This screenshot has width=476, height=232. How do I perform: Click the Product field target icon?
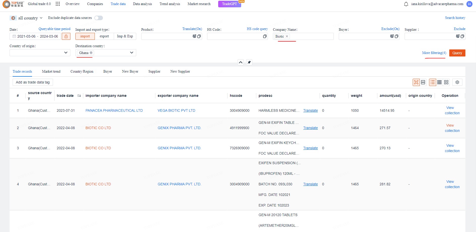pos(194,36)
